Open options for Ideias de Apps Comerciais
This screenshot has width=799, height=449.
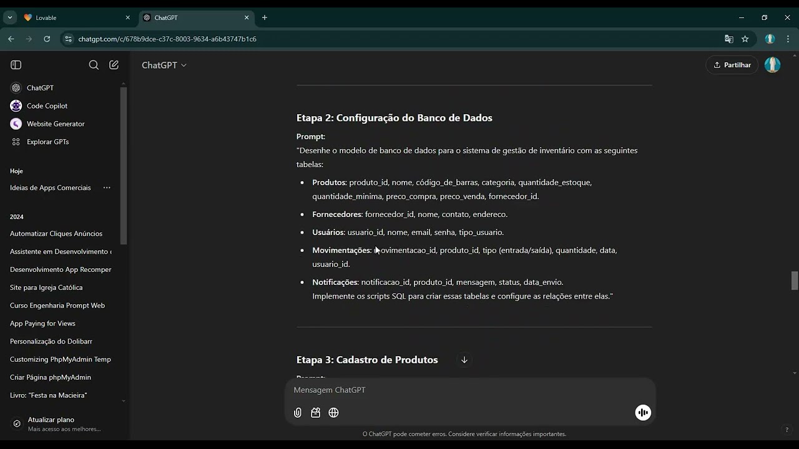107,188
